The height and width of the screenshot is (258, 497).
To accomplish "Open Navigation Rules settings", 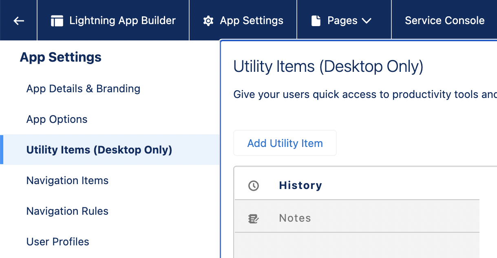I will (x=67, y=211).
